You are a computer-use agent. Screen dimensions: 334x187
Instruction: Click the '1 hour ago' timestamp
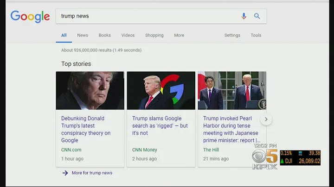[x=72, y=159]
